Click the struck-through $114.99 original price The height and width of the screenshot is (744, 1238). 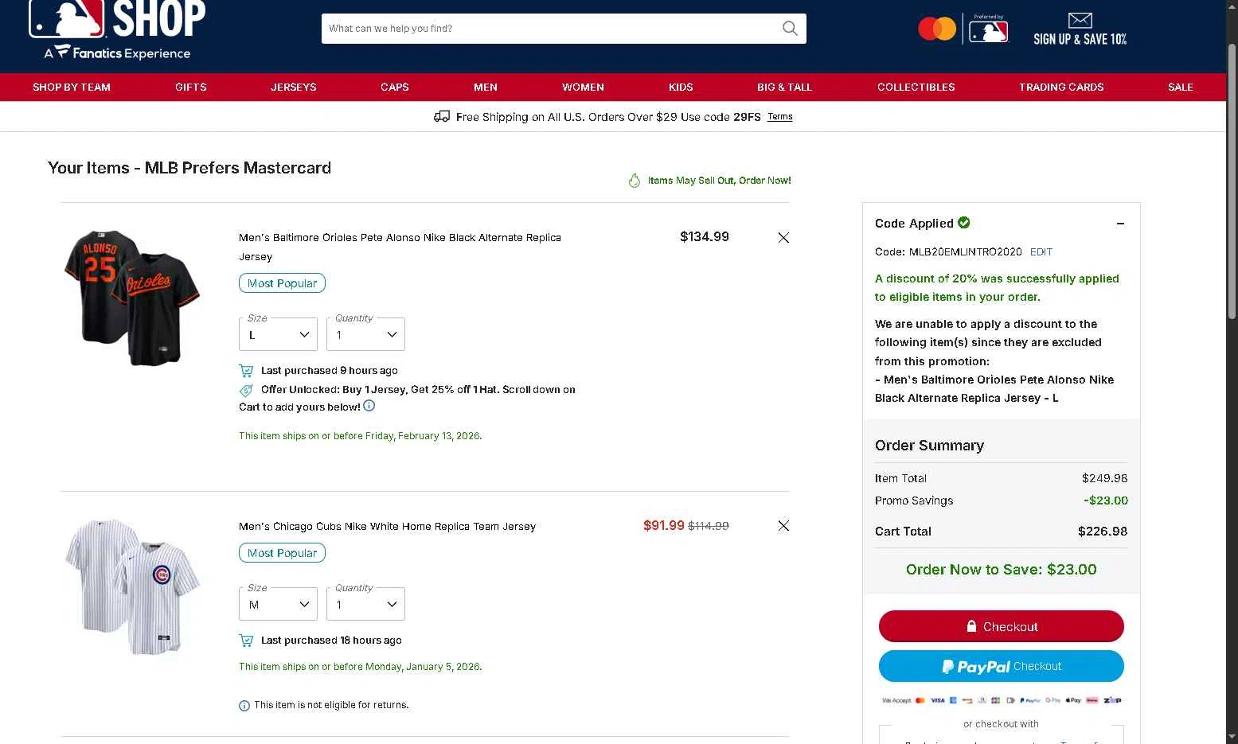coord(709,526)
